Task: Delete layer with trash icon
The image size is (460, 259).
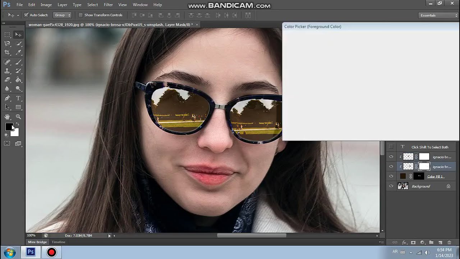Action: coord(449,242)
